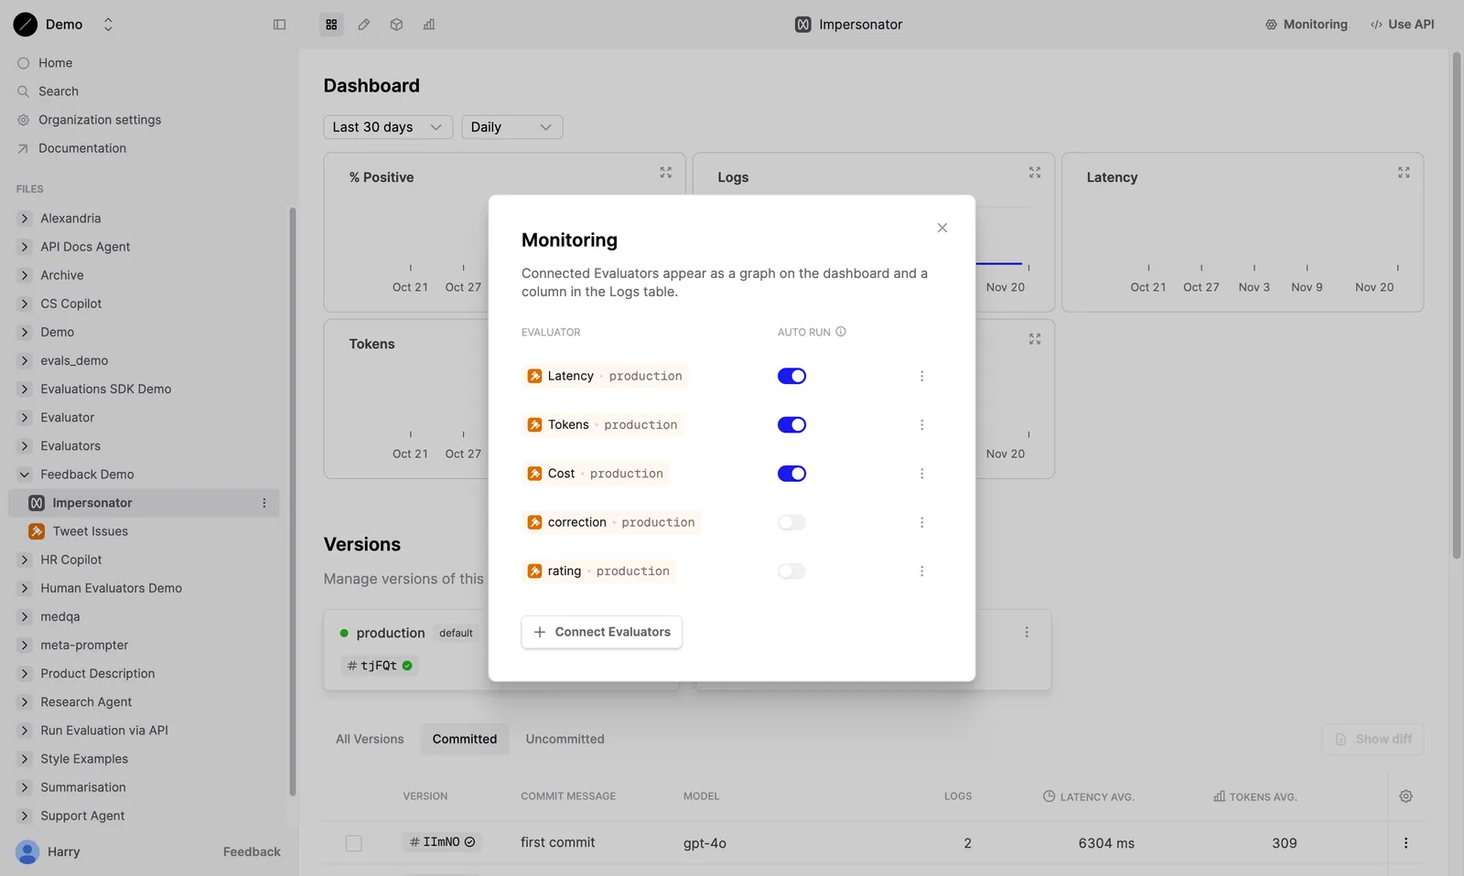Image resolution: width=1464 pixels, height=876 pixels.
Task: Click the Monitoring button in header
Action: pyautogui.click(x=1306, y=25)
